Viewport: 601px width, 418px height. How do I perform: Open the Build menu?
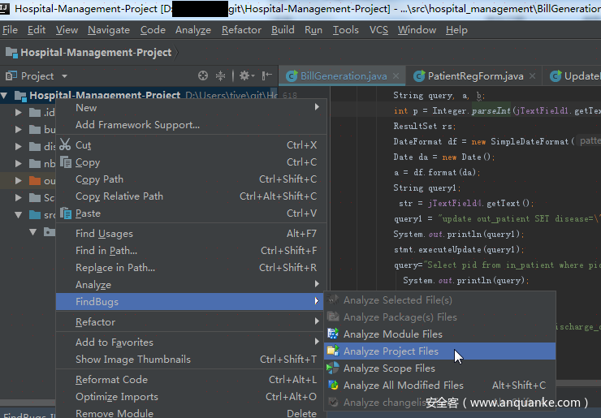(283, 30)
